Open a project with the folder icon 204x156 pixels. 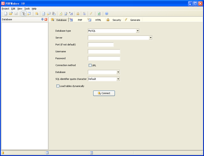[11, 14]
